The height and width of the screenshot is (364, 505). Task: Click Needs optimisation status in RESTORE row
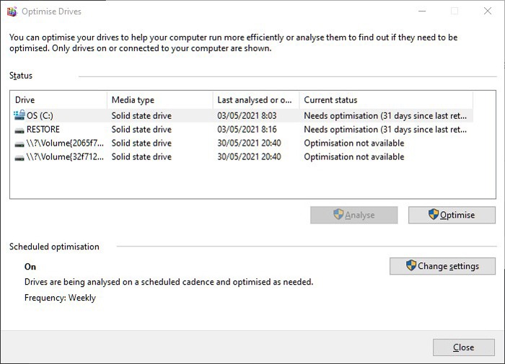(385, 129)
